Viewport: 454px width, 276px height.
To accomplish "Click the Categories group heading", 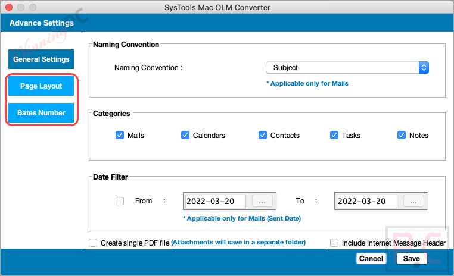I will 111,113.
